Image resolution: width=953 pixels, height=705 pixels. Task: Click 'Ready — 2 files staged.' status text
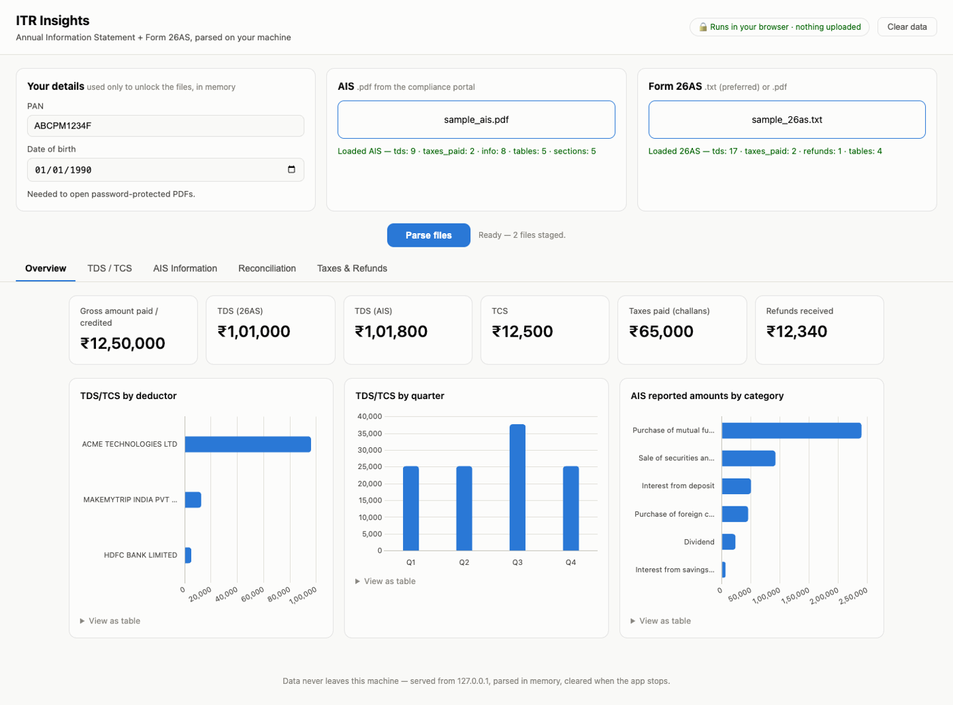tap(522, 235)
